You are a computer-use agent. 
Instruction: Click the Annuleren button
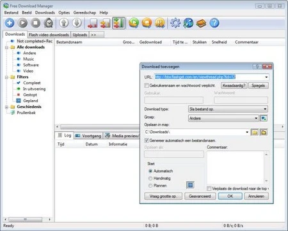[256, 196]
